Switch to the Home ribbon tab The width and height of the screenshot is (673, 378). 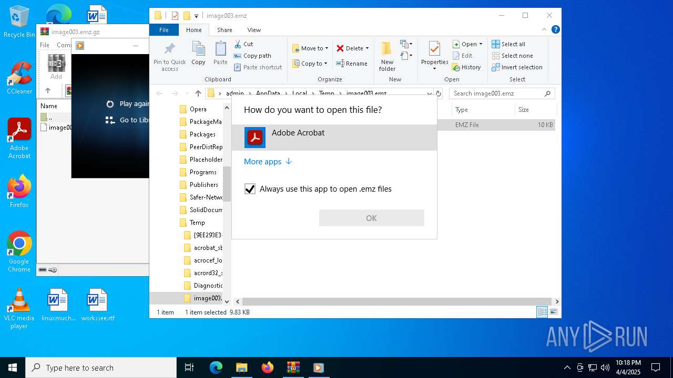(x=193, y=30)
